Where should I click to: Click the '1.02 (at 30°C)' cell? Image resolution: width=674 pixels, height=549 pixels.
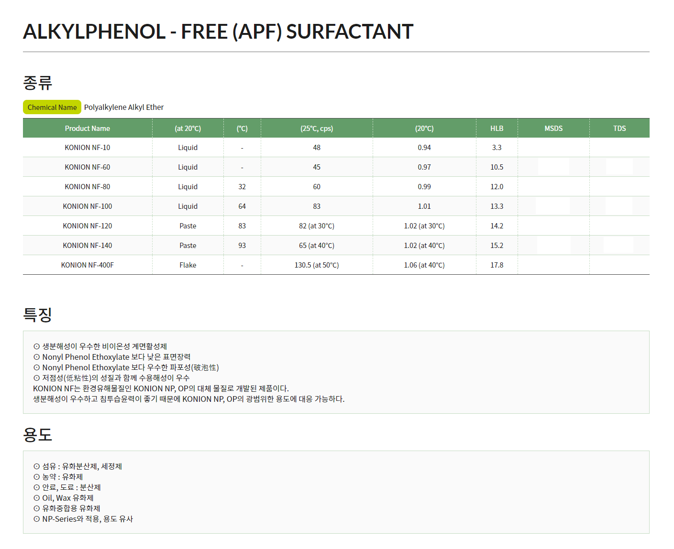(424, 226)
